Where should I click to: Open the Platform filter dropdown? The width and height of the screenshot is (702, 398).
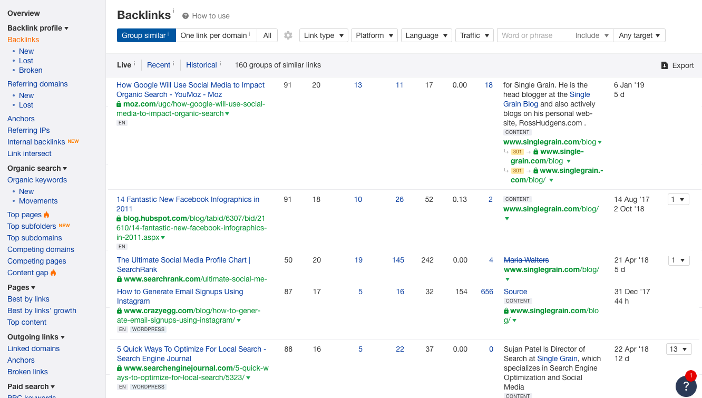[x=374, y=35]
